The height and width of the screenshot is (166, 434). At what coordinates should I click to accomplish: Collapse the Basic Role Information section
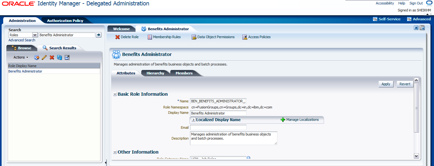[x=115, y=94]
